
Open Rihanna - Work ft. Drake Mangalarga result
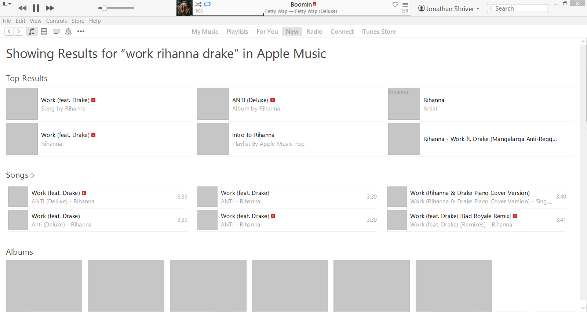pos(481,139)
